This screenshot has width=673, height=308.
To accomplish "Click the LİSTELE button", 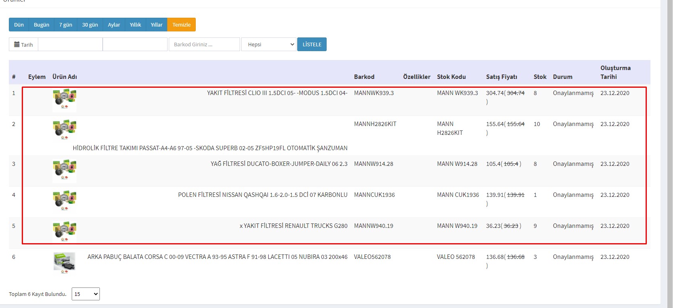I will tap(312, 44).
